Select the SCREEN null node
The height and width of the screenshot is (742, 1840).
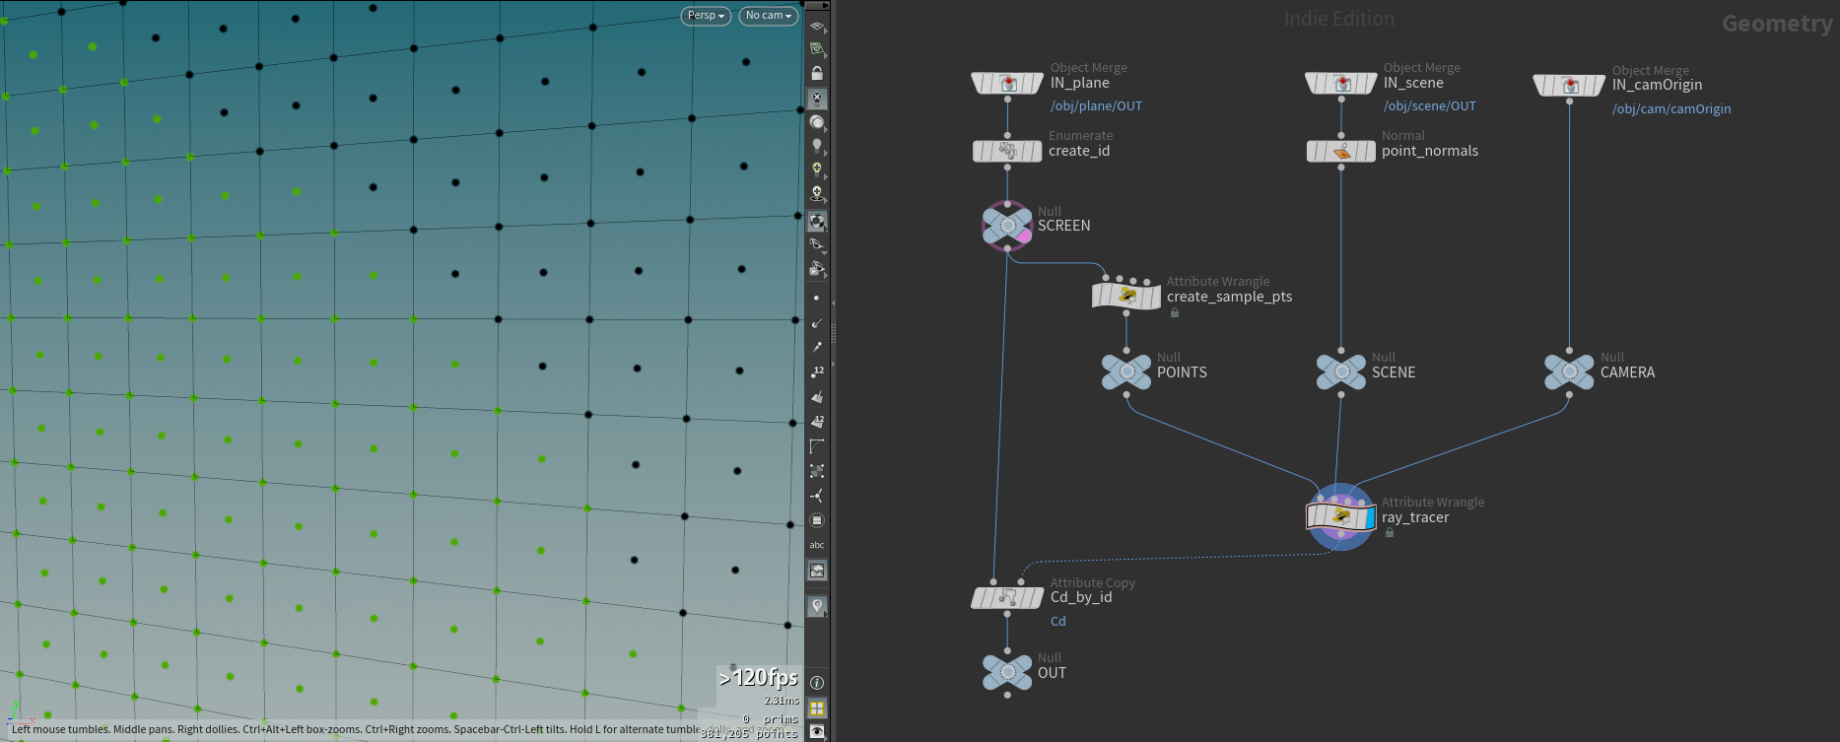point(1007,226)
